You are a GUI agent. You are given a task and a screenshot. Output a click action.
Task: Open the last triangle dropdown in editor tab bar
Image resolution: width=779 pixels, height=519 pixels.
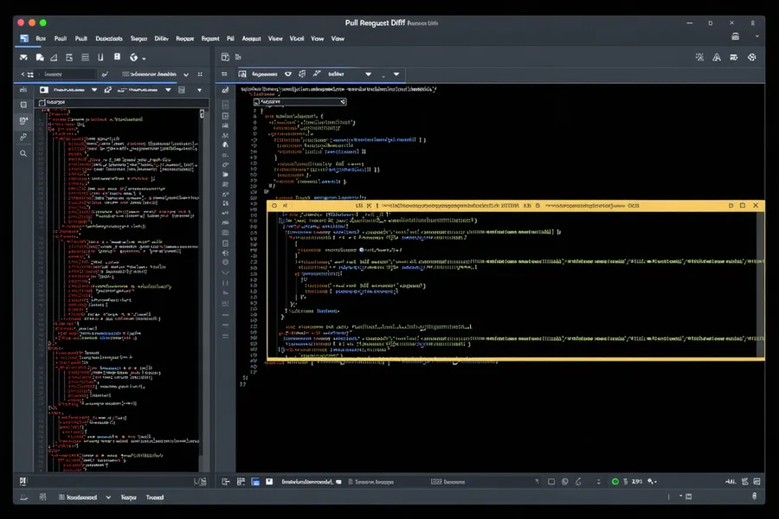click(x=396, y=74)
